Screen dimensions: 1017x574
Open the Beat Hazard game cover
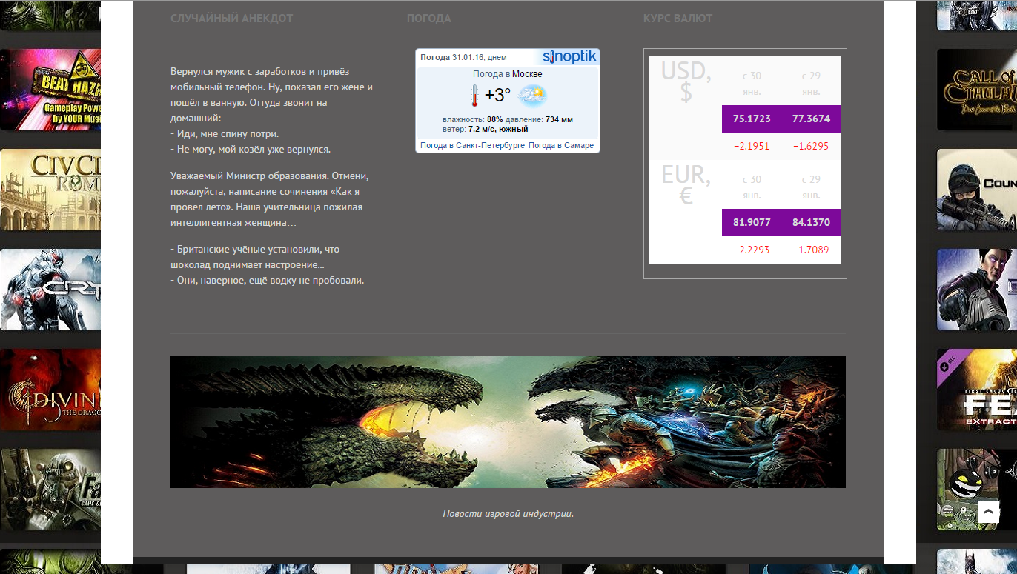pos(50,90)
